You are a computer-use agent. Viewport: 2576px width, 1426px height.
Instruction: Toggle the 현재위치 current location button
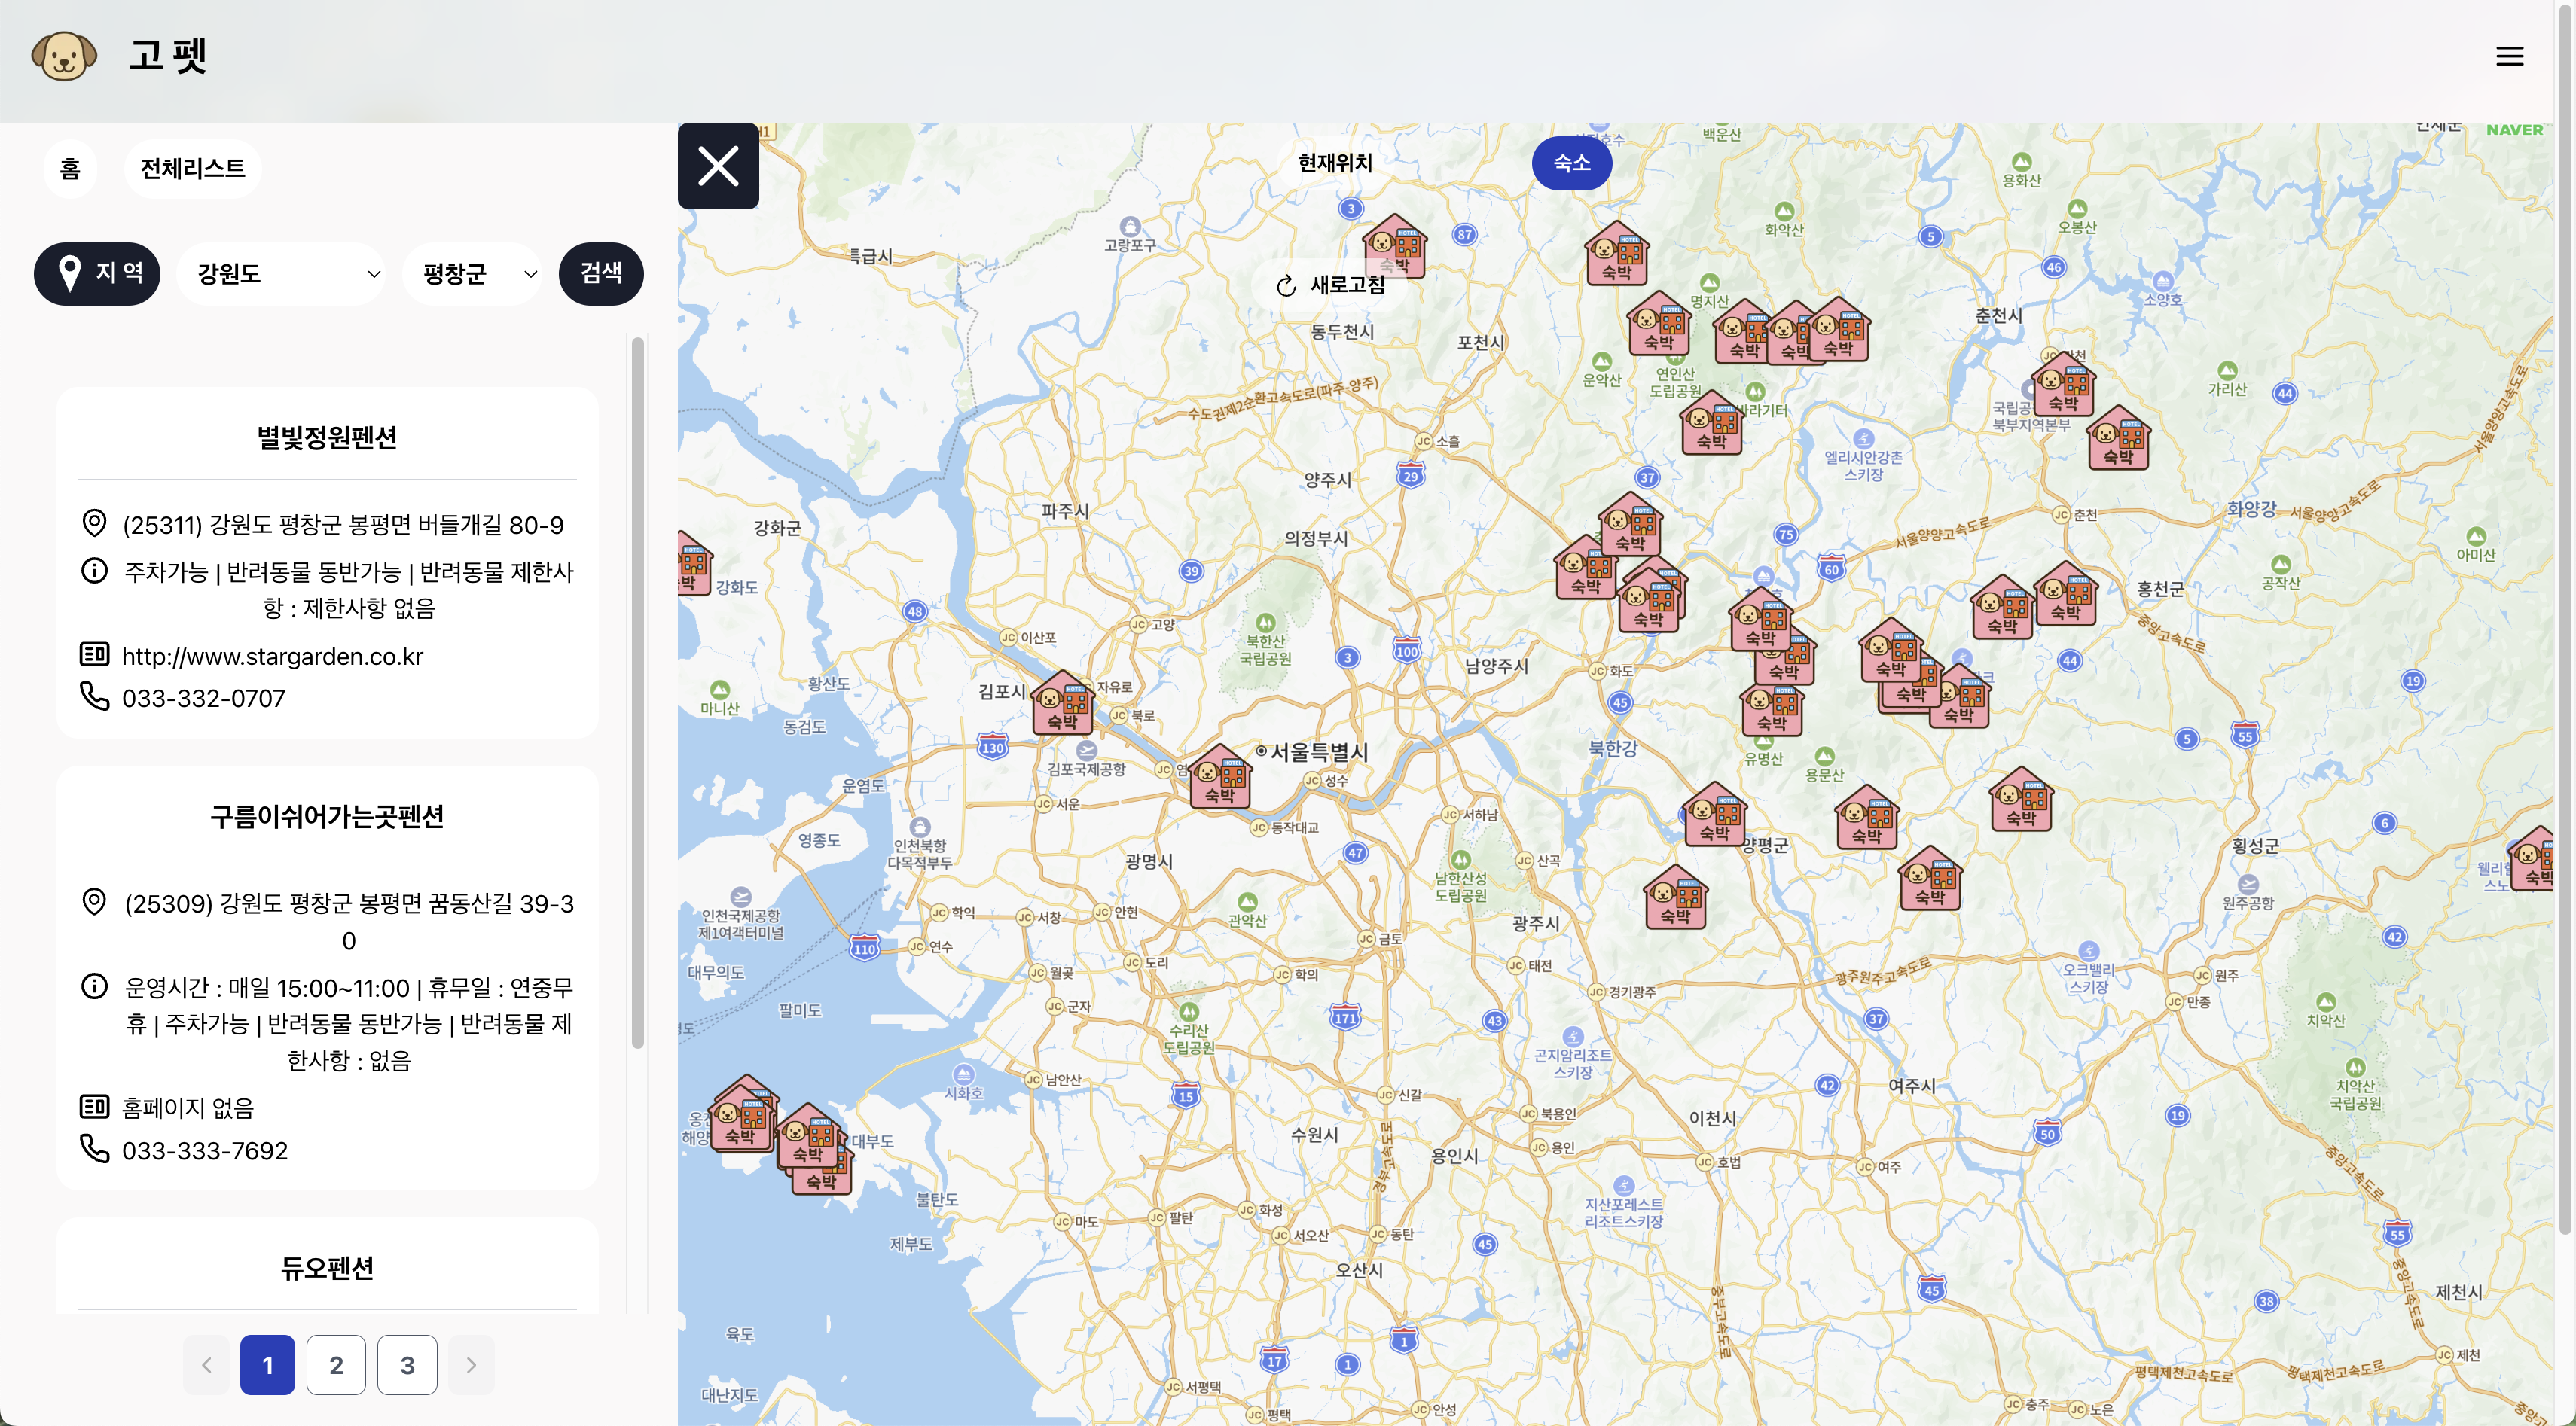1334,163
